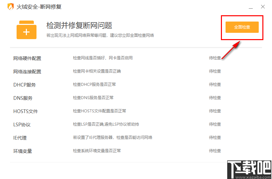
Task: Click description about IE代理服务器
Action: (x=112, y=138)
